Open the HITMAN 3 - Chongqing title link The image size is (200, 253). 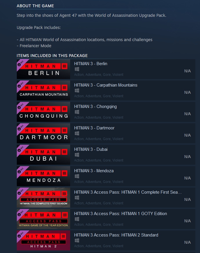[95, 107]
